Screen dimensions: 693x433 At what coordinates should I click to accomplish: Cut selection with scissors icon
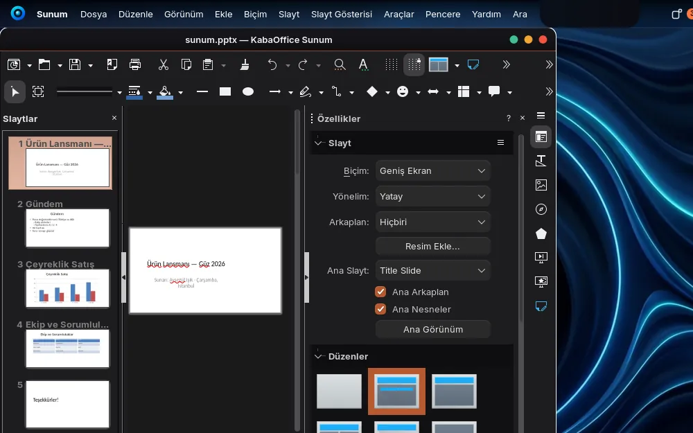coord(164,65)
